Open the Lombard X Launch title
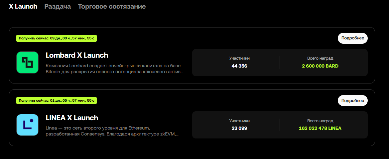Screen dimensions: 389x159 click(77, 55)
